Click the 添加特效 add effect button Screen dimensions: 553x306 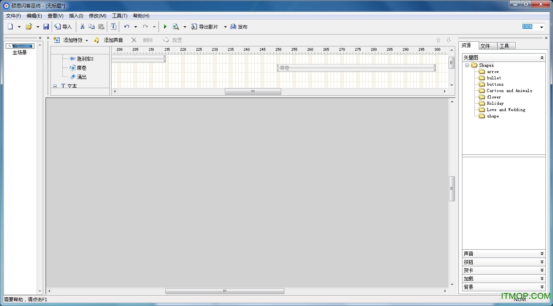pos(68,40)
